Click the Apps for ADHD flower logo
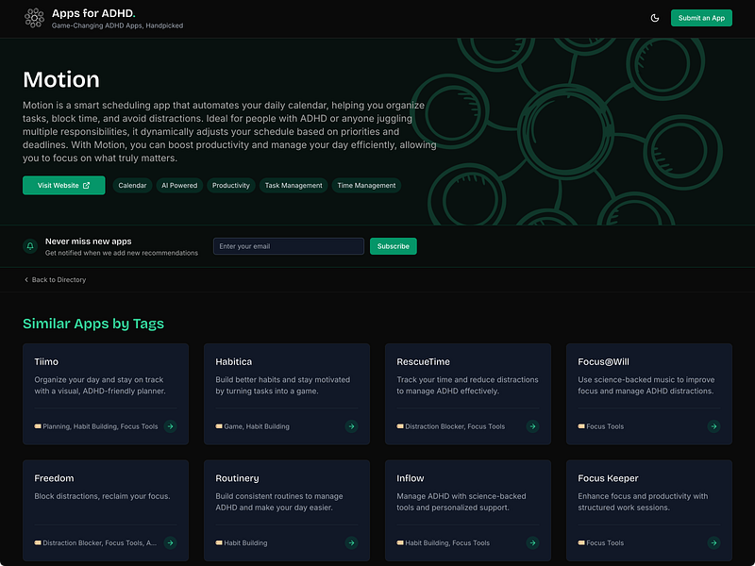The height and width of the screenshot is (566, 755). [34, 18]
